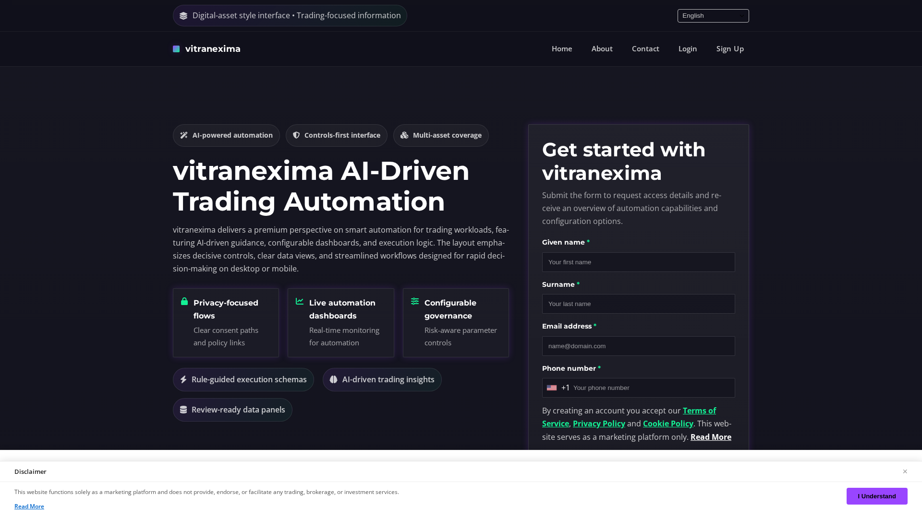The height and width of the screenshot is (518, 922).
Task: Click the brain icon in AI-driven insights
Action: click(x=334, y=379)
